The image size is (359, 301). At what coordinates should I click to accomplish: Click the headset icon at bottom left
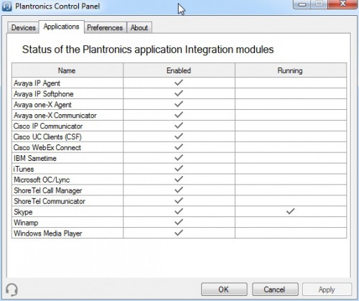(11, 290)
